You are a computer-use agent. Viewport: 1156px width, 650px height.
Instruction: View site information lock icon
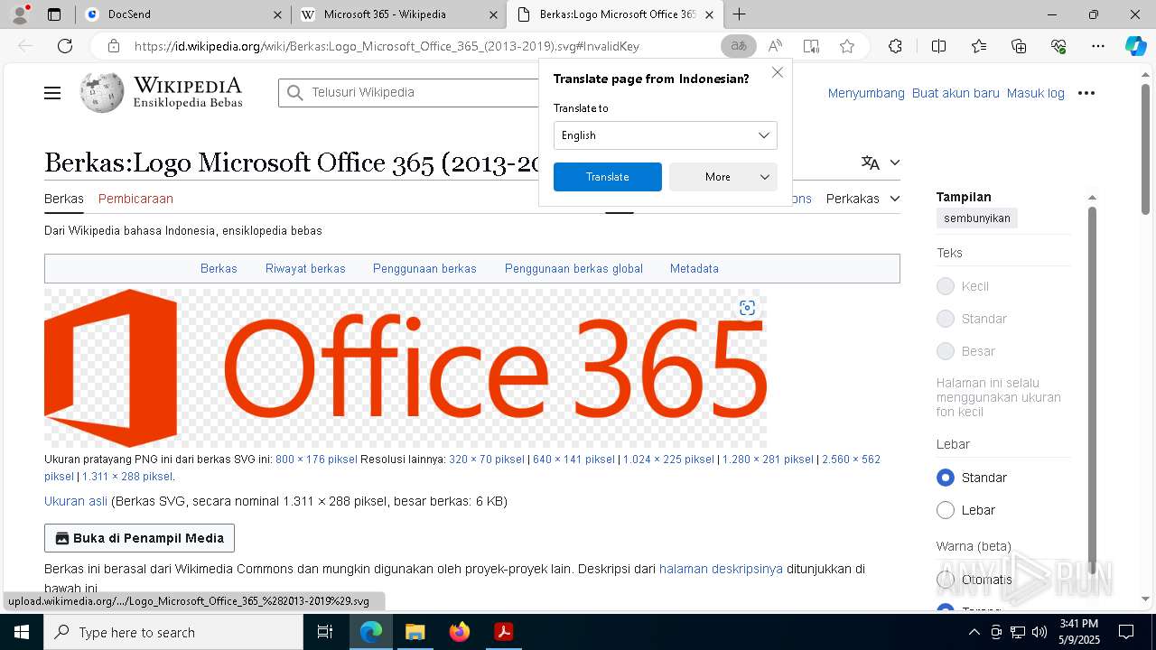click(113, 46)
